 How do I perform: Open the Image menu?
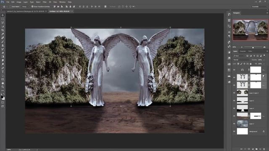point(19,2)
